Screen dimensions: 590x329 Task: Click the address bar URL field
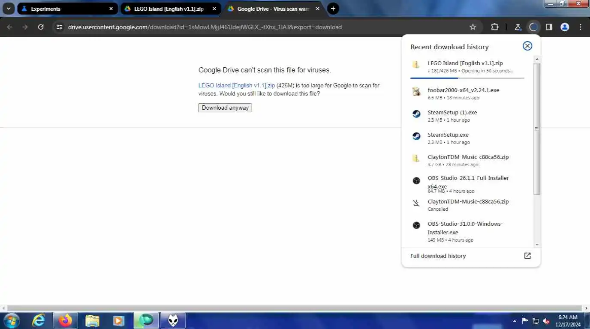(266, 27)
